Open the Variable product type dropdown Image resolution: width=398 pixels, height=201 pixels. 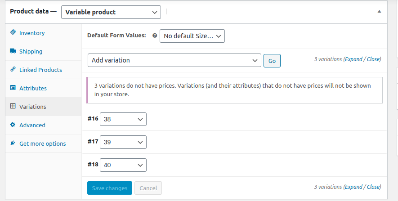coord(111,12)
